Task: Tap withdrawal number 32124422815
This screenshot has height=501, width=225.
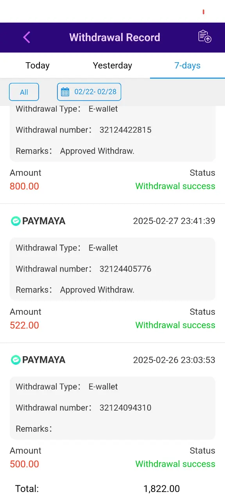Action: point(125,130)
